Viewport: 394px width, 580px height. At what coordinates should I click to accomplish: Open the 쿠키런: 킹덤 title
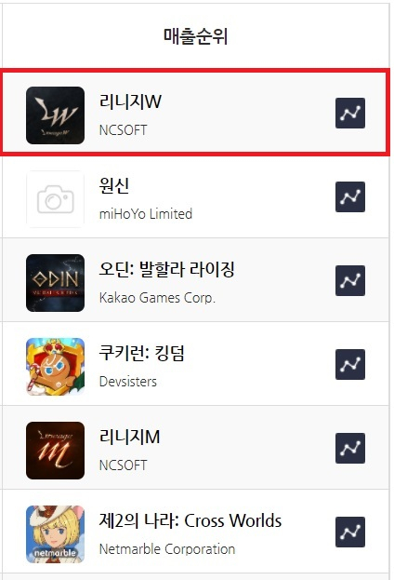click(x=142, y=353)
